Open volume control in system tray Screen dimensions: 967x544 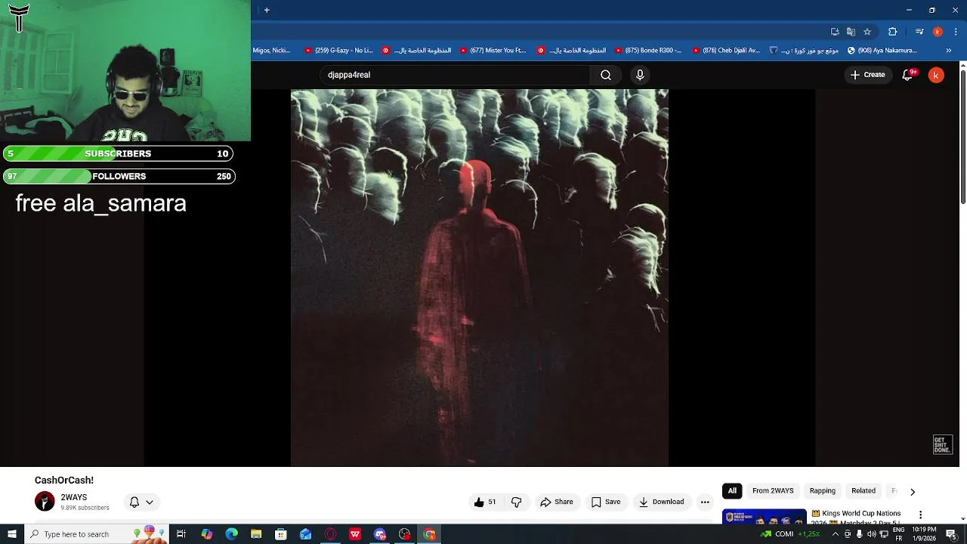pyautogui.click(x=871, y=534)
